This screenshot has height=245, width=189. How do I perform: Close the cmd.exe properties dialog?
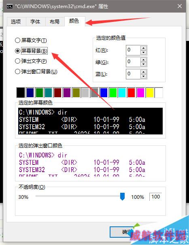tap(180, 6)
